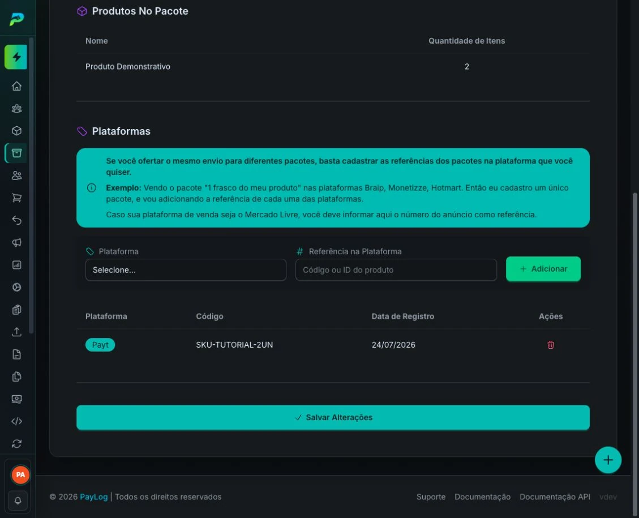Click the sidebar vertical scrollbar
The height and width of the screenshot is (518, 639).
(x=31, y=186)
